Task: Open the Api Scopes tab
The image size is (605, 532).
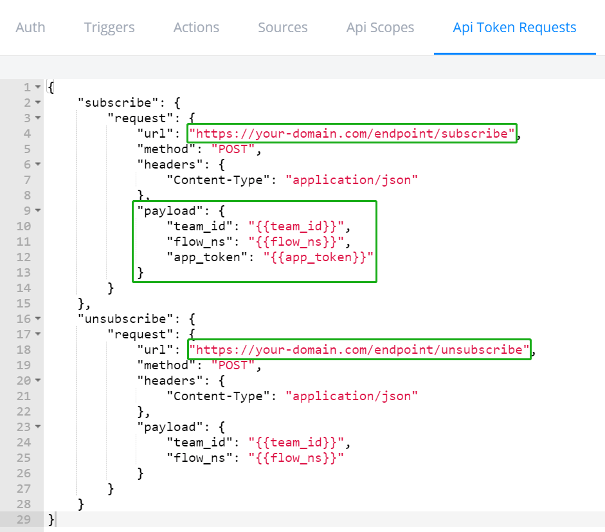Action: click(380, 28)
